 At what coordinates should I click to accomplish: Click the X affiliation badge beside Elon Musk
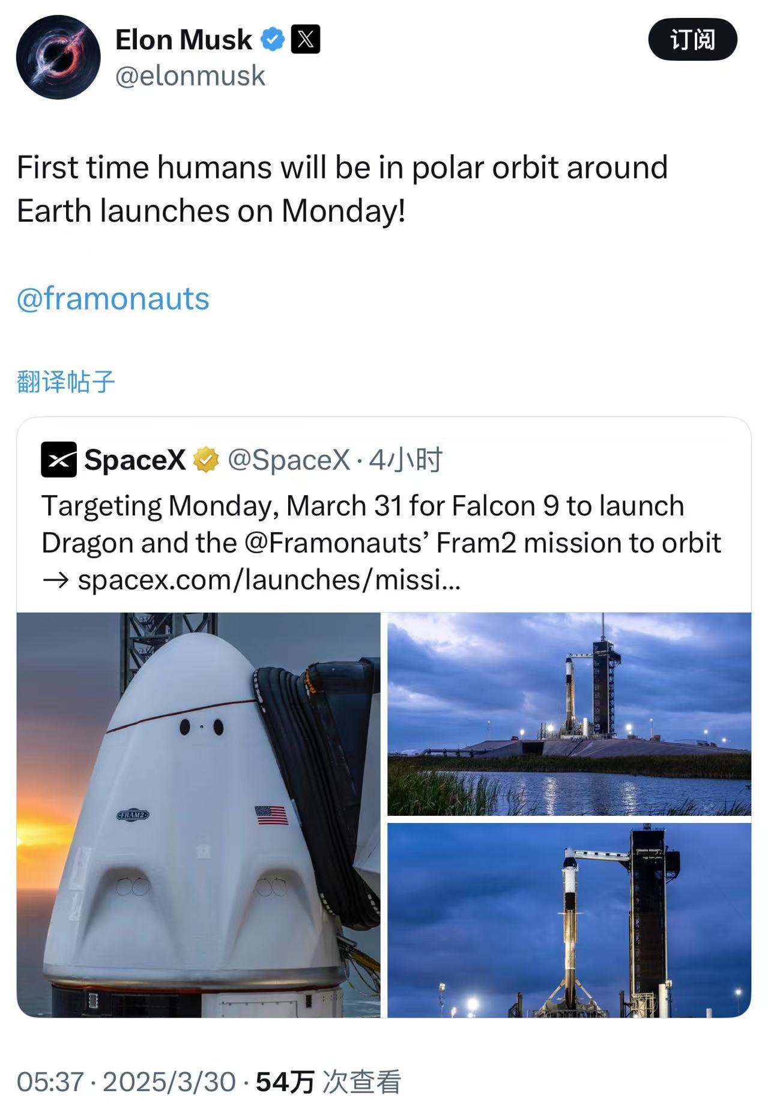pos(305,40)
